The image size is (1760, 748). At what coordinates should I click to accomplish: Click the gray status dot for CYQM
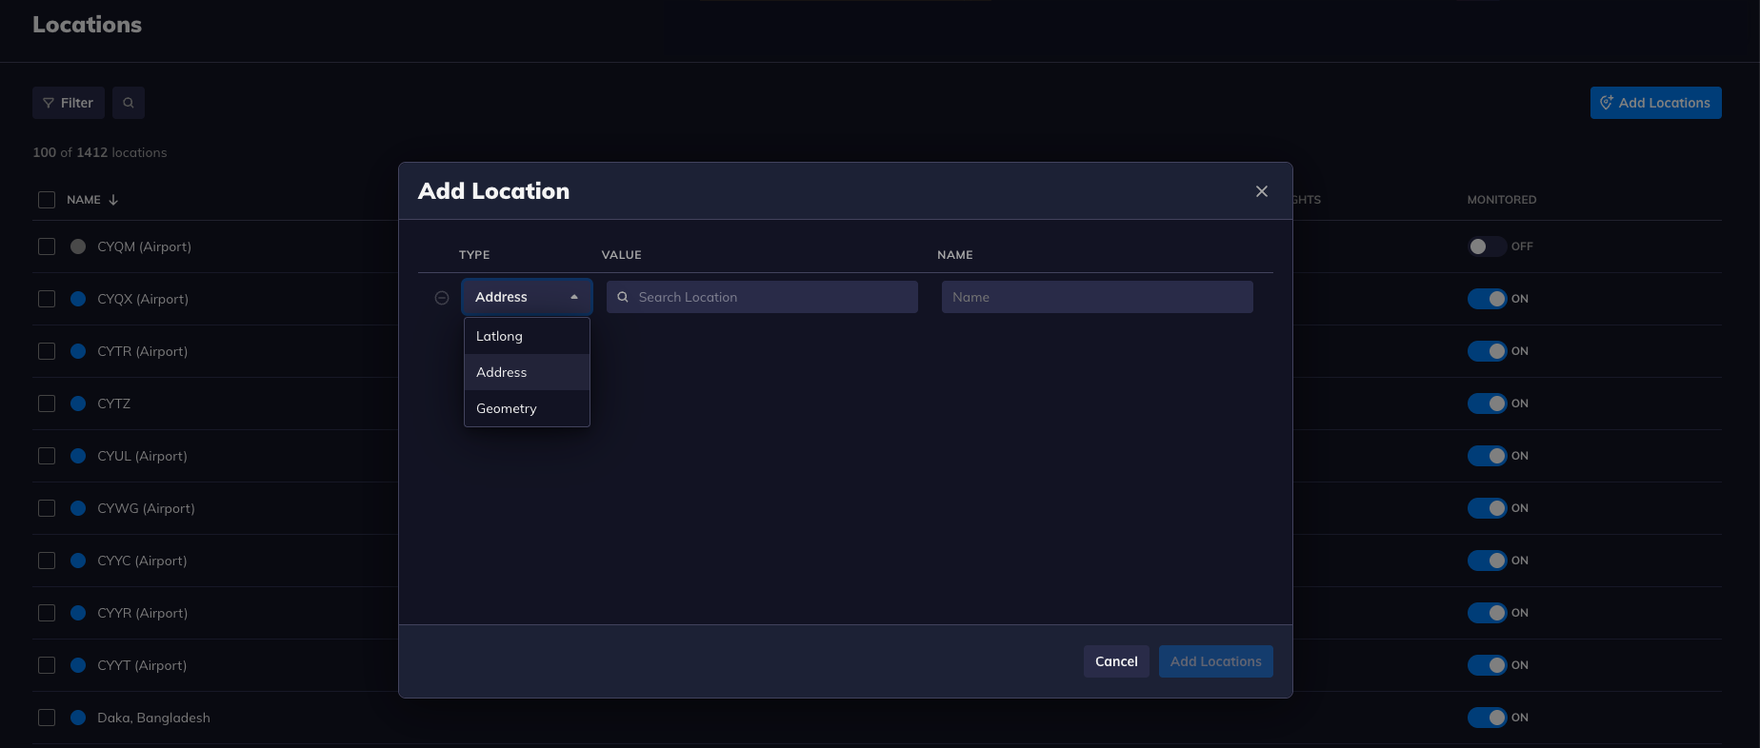[x=78, y=246]
